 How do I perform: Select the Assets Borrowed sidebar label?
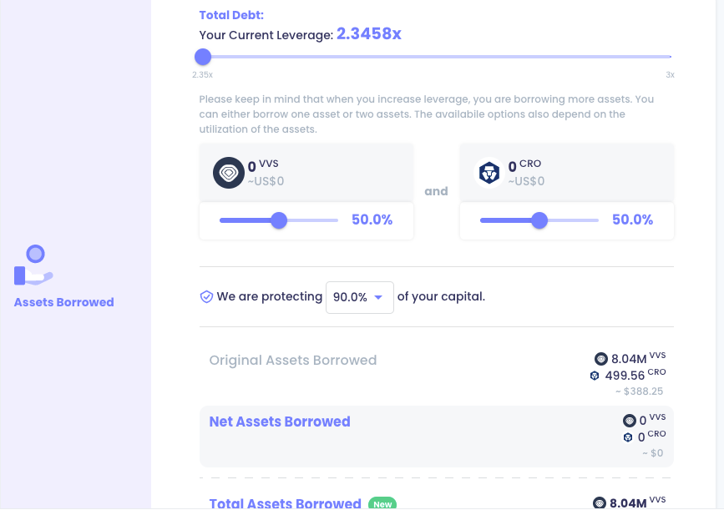(63, 302)
